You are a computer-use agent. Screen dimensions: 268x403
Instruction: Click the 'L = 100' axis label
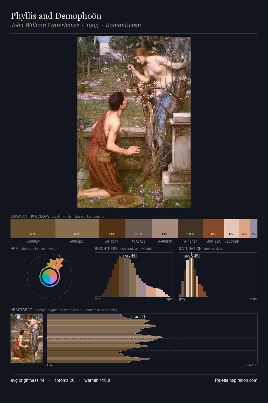point(252,365)
